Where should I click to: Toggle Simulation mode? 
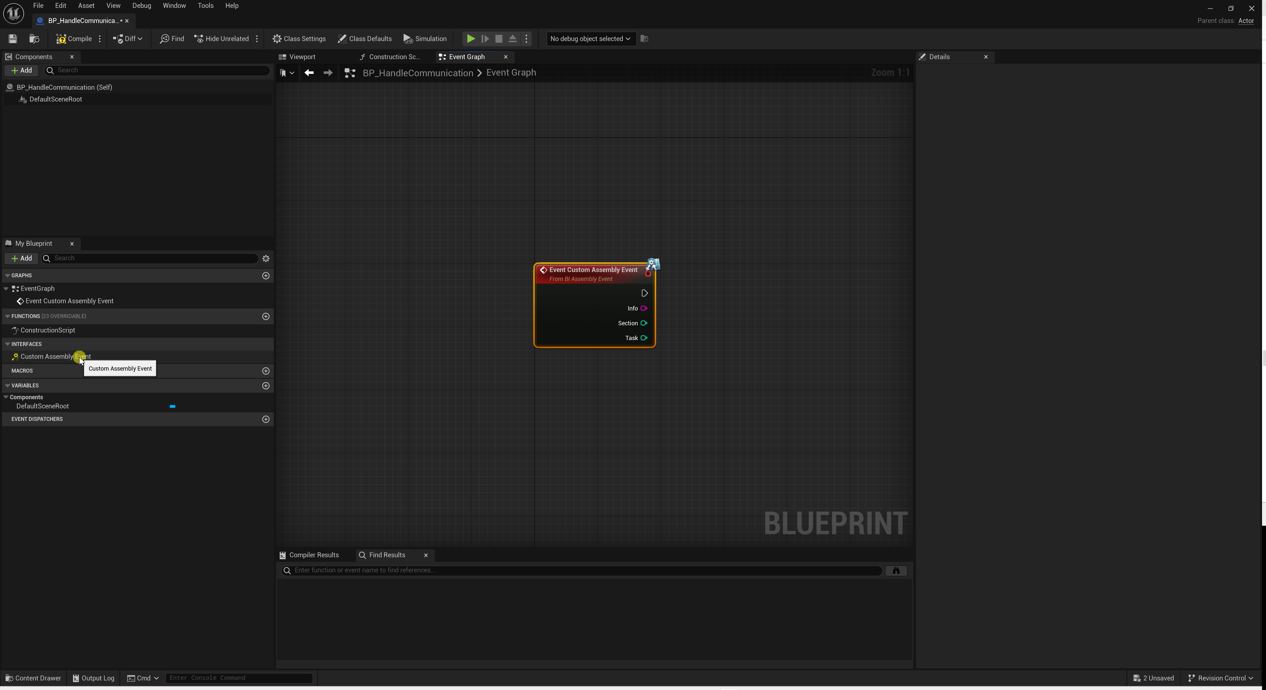[x=425, y=39]
